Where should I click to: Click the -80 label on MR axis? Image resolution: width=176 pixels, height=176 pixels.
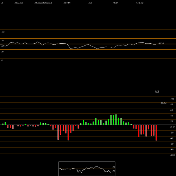tap(172, 150)
